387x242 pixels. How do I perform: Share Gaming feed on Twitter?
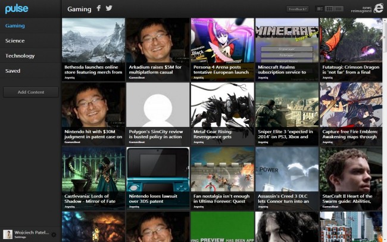(109, 8)
